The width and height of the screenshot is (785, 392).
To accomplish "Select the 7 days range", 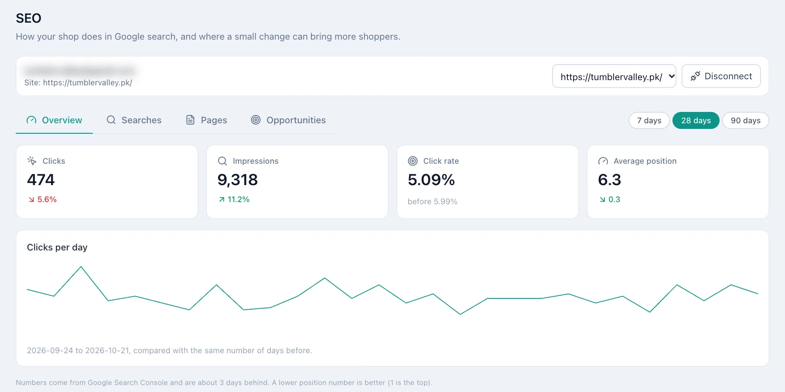I will [x=649, y=121].
